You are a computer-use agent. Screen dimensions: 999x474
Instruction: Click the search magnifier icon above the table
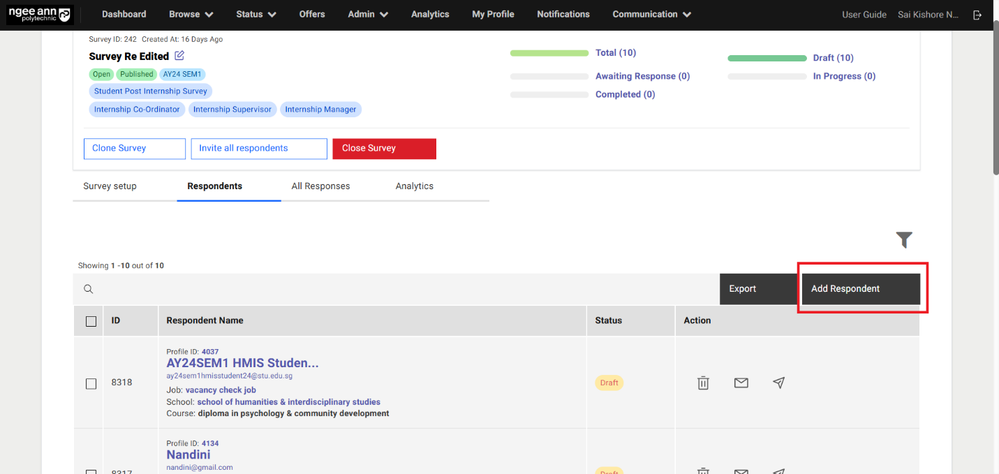click(89, 289)
